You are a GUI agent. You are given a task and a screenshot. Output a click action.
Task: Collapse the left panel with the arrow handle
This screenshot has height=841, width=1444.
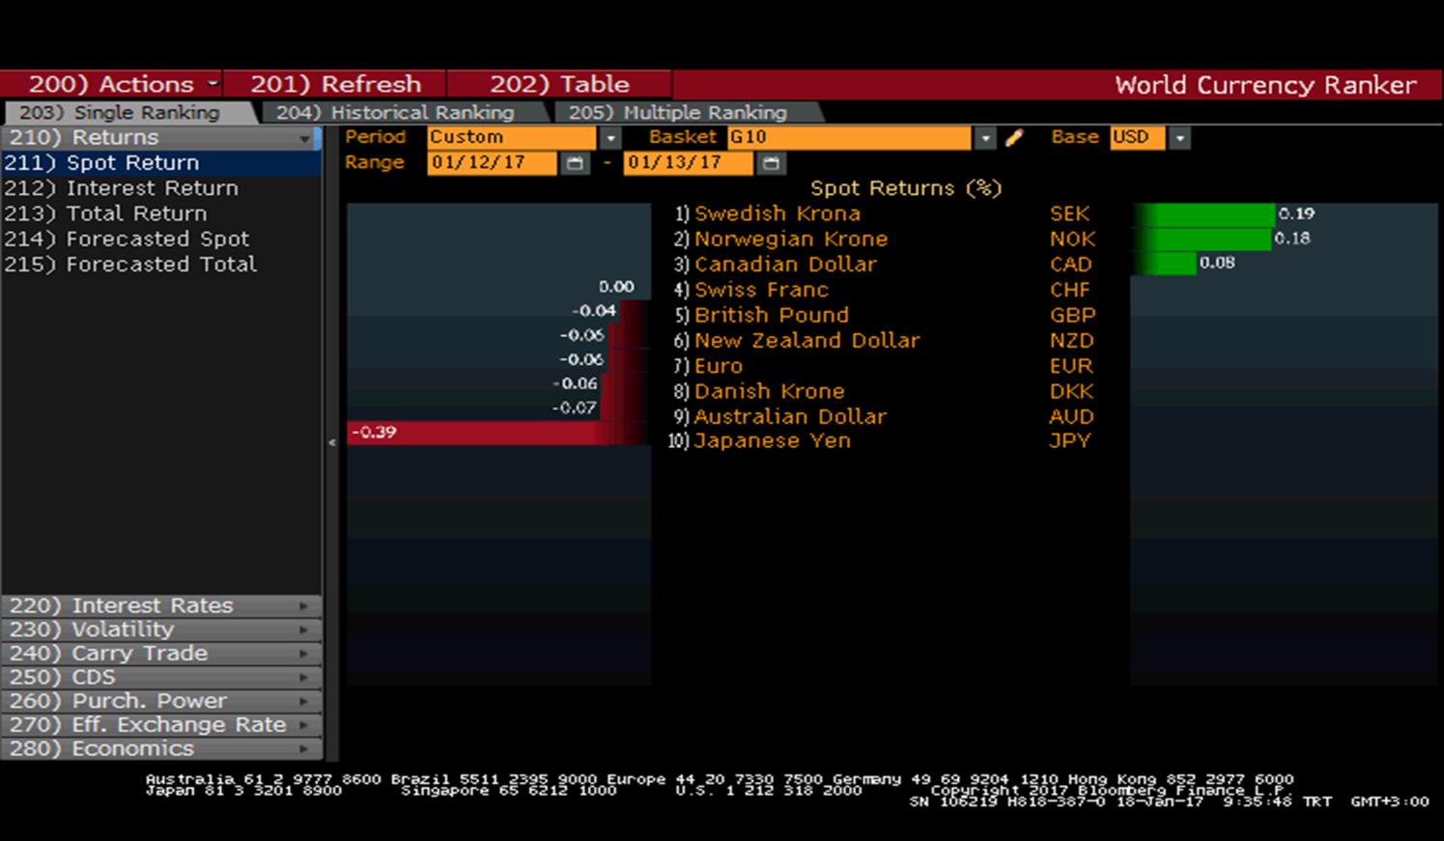(332, 442)
